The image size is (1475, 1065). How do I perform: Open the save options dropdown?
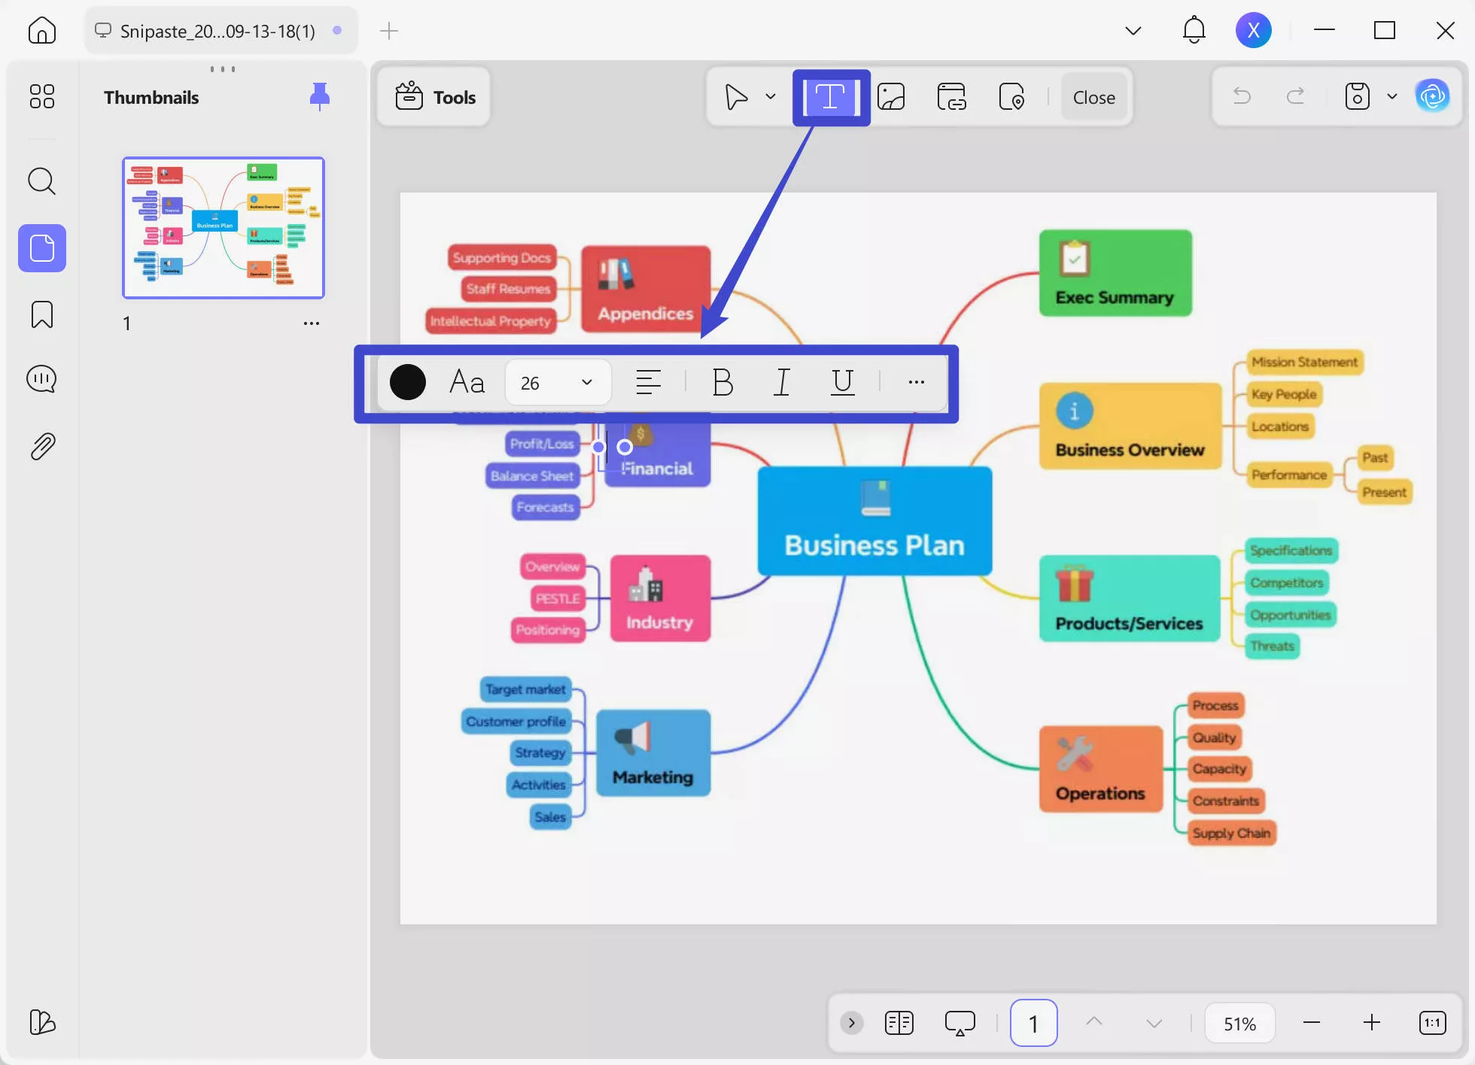(x=1391, y=96)
